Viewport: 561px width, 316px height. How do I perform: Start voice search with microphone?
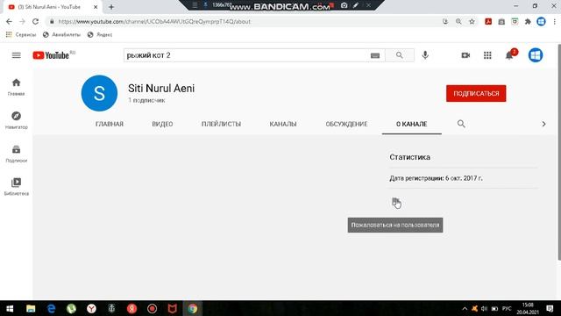[425, 55]
